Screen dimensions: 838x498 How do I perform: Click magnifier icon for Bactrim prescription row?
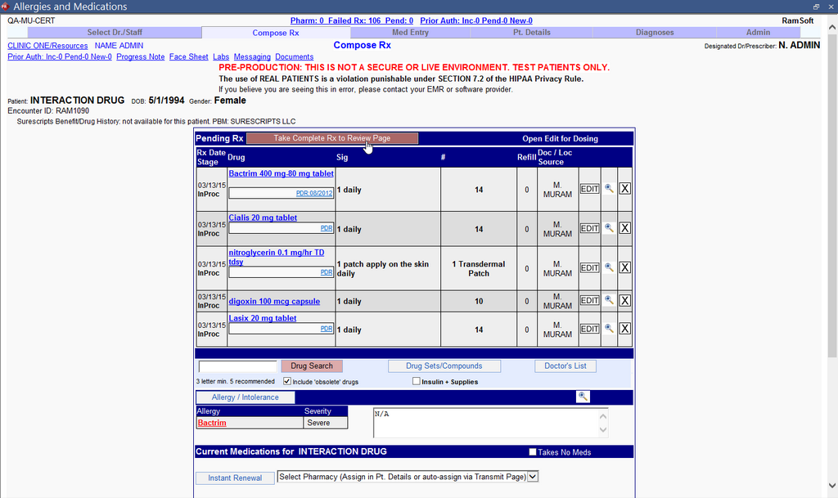[608, 189]
